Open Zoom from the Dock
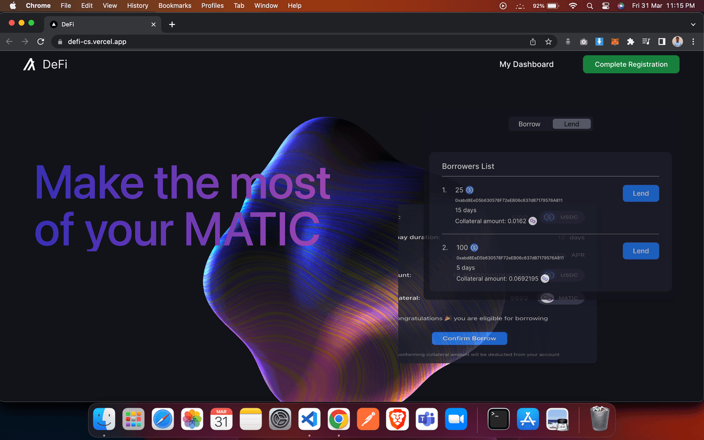Screen dimensions: 704x440 coord(456,419)
